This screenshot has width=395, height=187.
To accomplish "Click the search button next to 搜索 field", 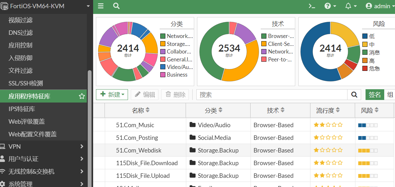I will click(354, 95).
